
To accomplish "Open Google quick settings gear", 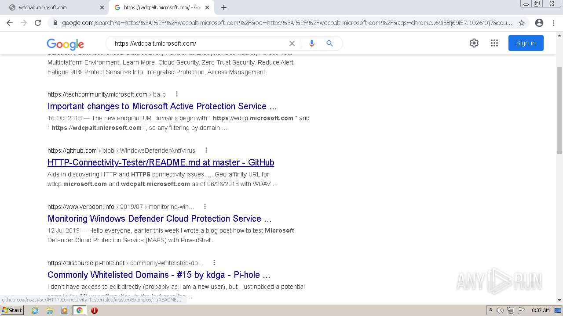I will coord(474,43).
